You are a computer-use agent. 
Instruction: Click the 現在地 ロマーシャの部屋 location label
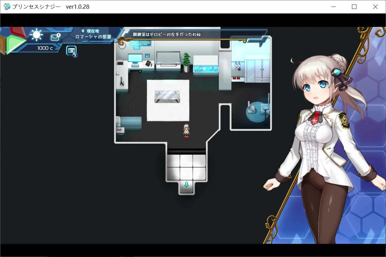93,34
